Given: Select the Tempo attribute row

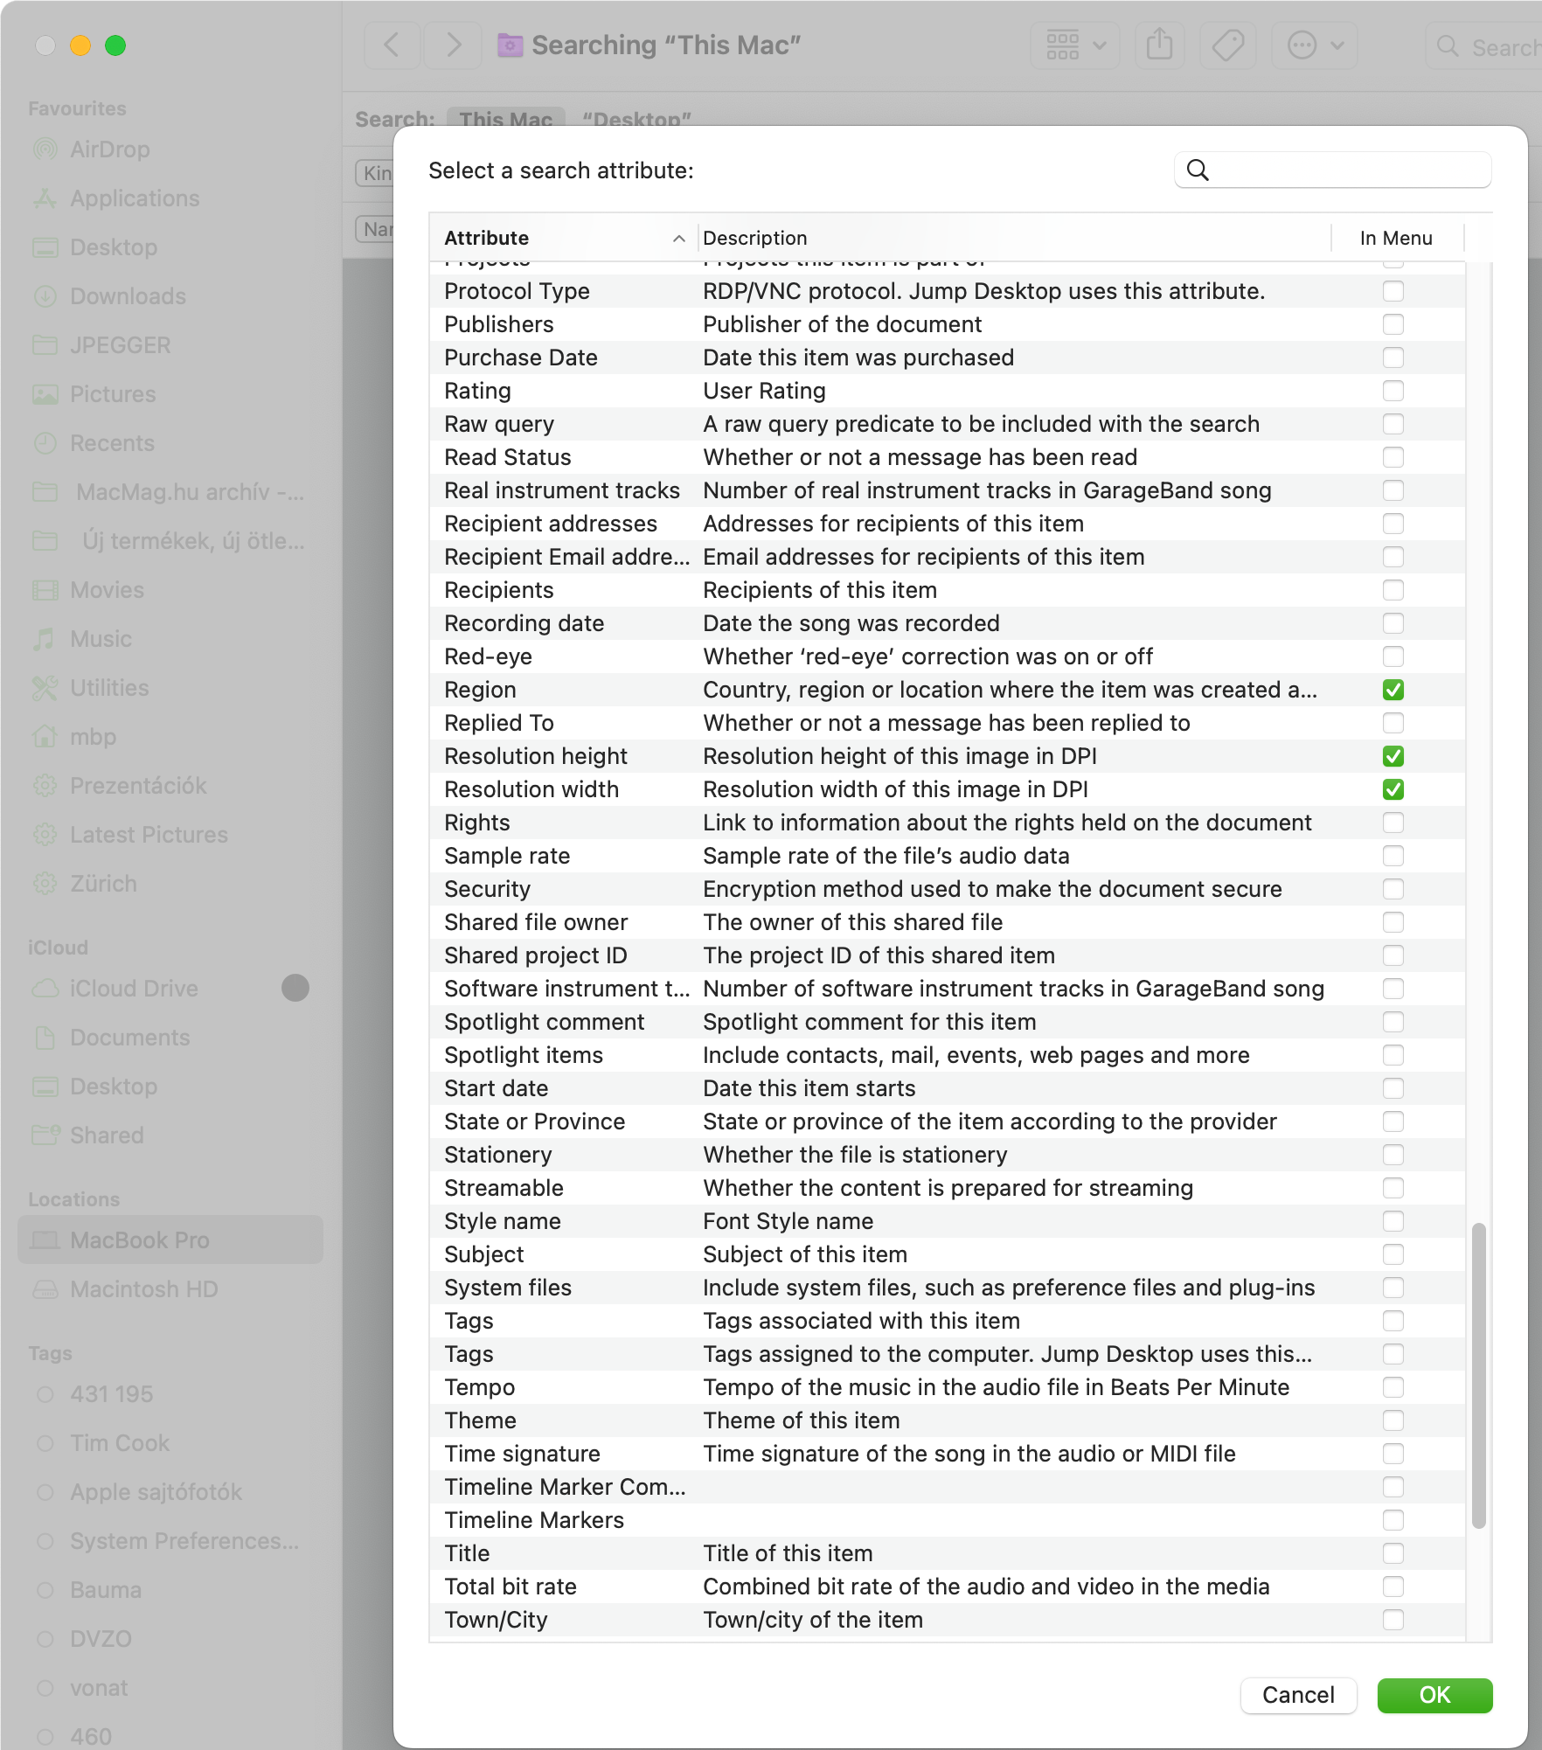Looking at the screenshot, I should point(947,1387).
